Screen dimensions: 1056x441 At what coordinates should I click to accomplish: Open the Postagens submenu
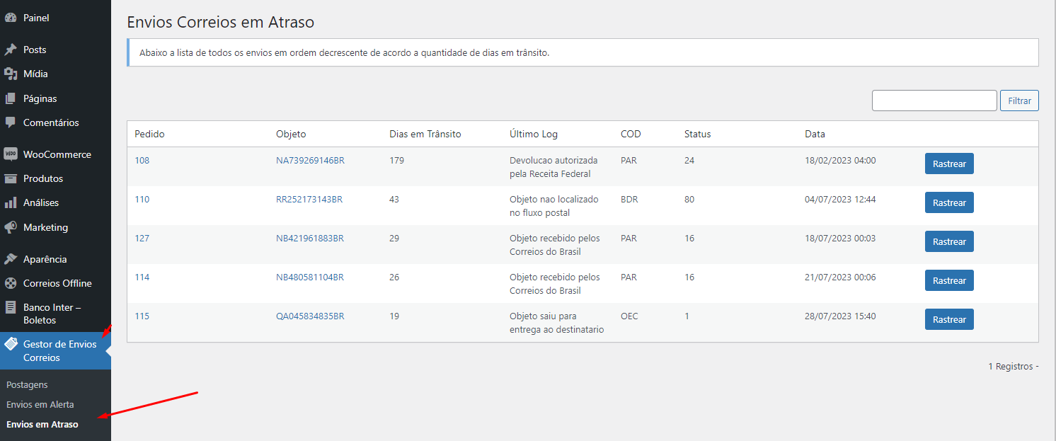[x=27, y=384]
